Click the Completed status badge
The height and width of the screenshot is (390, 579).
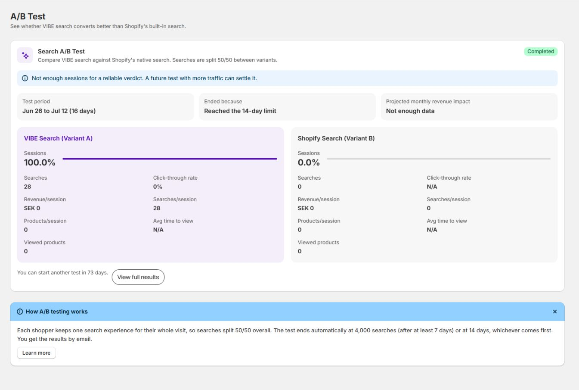click(x=541, y=51)
